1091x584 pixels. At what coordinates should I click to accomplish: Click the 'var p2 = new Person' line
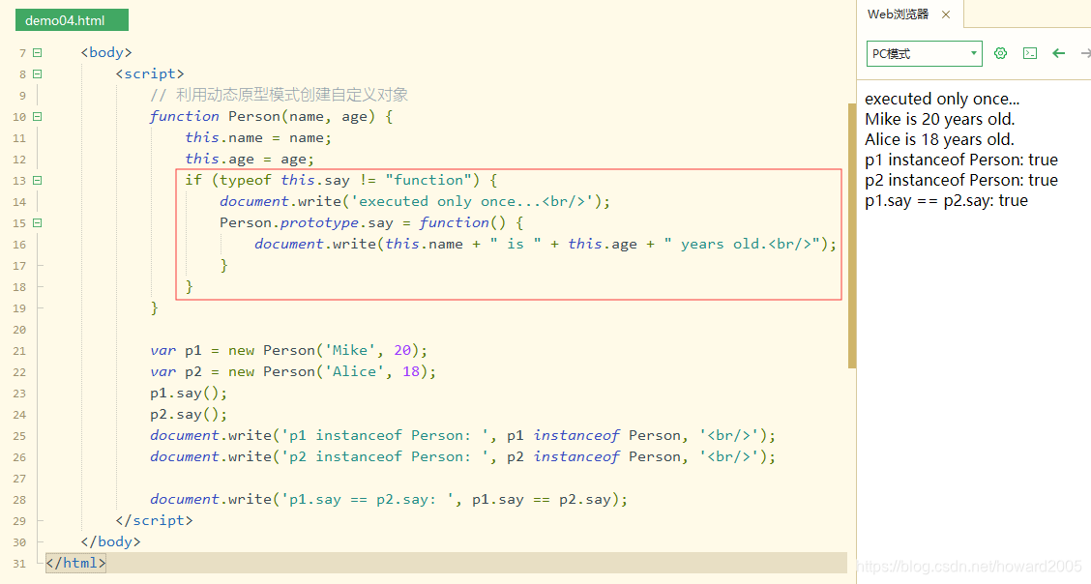pos(293,372)
